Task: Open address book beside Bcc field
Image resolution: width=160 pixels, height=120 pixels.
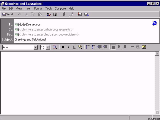Action: coord(17,35)
